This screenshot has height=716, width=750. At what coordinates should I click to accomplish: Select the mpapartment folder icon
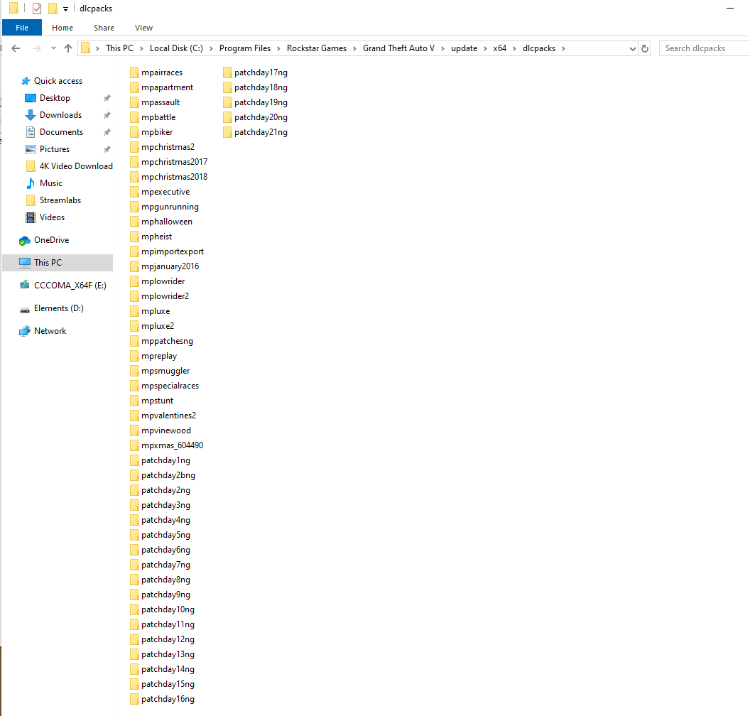point(134,87)
